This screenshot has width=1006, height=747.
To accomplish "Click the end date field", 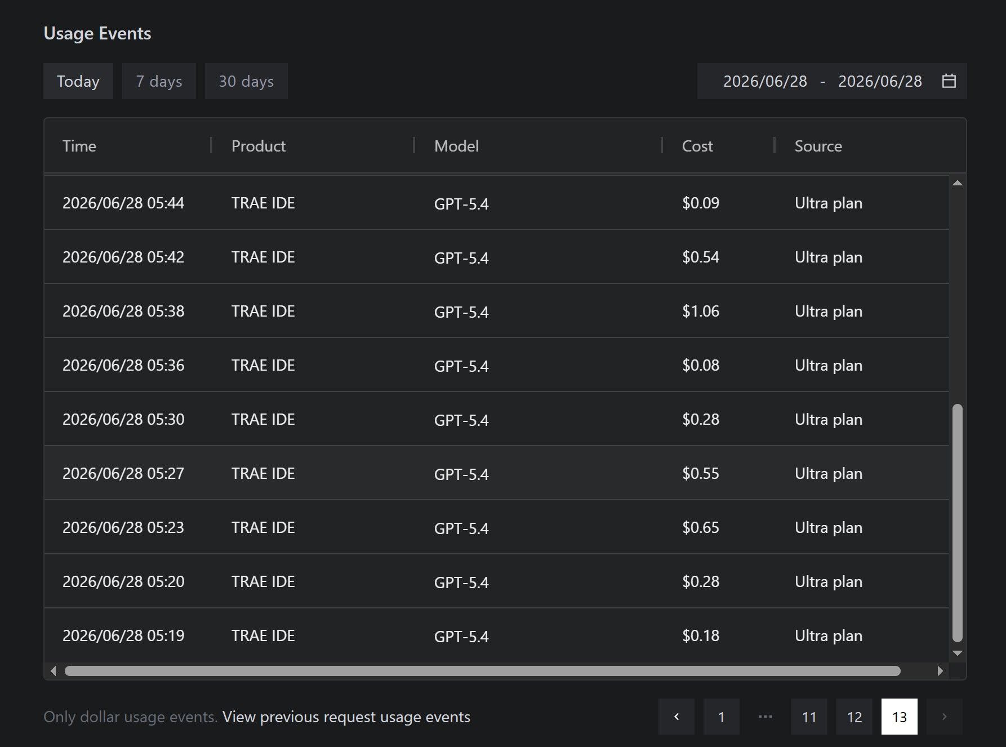I will [x=880, y=81].
